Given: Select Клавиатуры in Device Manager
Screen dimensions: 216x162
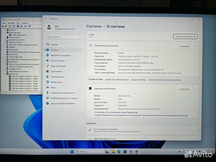Looking at the screenshot, I should (x=13, y=49).
